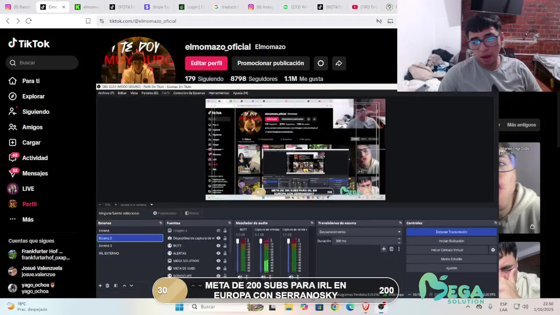
Task: Hide META DE SUBS source eye icon
Action: tap(218, 268)
